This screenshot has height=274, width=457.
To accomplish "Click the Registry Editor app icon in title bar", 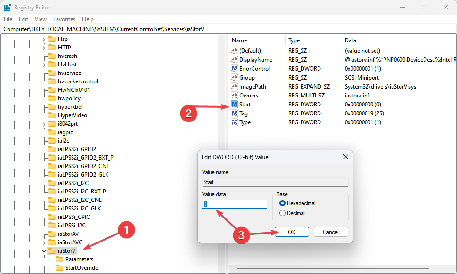I will tap(8, 7).
